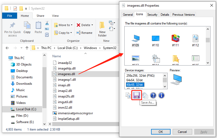This screenshot has height=138, width=217.
Task: Select icon #111 colorful blocks
Action: point(175,40)
